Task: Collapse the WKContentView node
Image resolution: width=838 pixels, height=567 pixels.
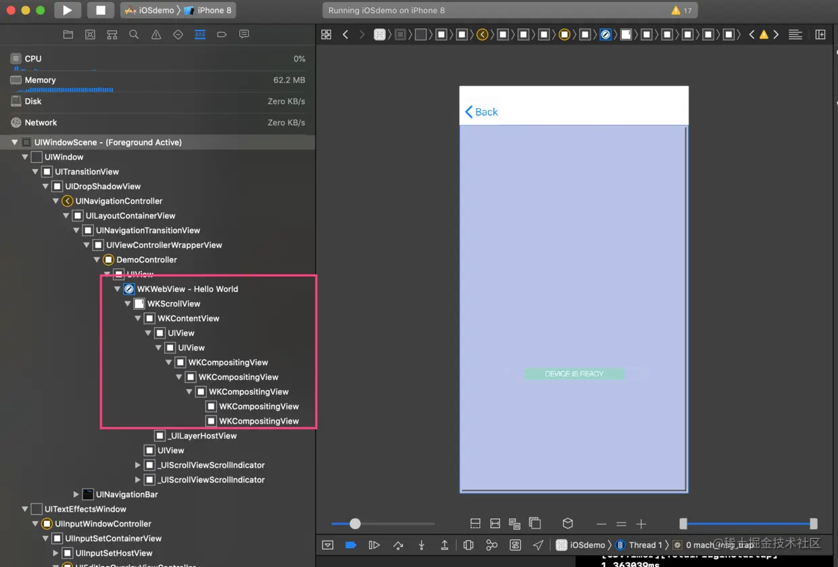Action: pos(138,318)
